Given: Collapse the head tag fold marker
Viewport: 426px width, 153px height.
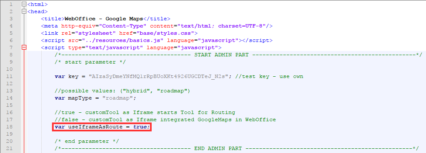Looking at the screenshot, I should pos(24,11).
